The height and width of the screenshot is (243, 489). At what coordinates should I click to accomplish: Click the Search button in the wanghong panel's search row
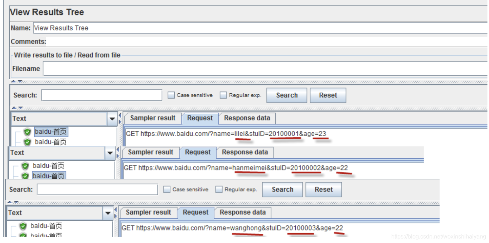282,190
